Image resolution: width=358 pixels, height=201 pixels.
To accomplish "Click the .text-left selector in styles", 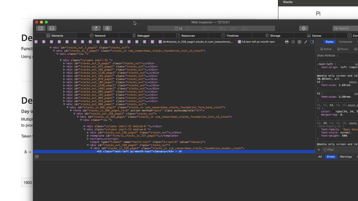I will click(325, 64).
